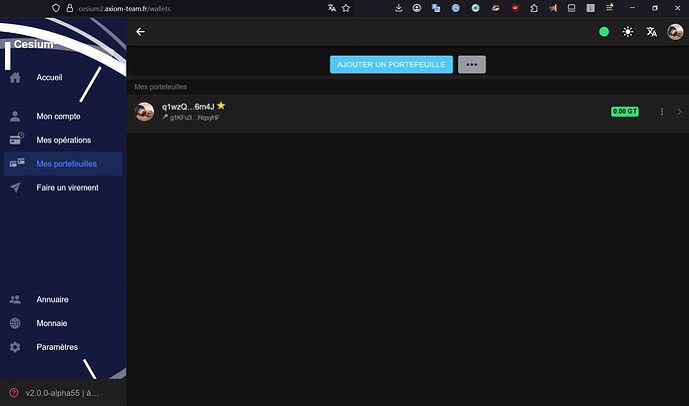Click Ajouter un portefeuille button
The height and width of the screenshot is (406, 689).
coord(391,64)
